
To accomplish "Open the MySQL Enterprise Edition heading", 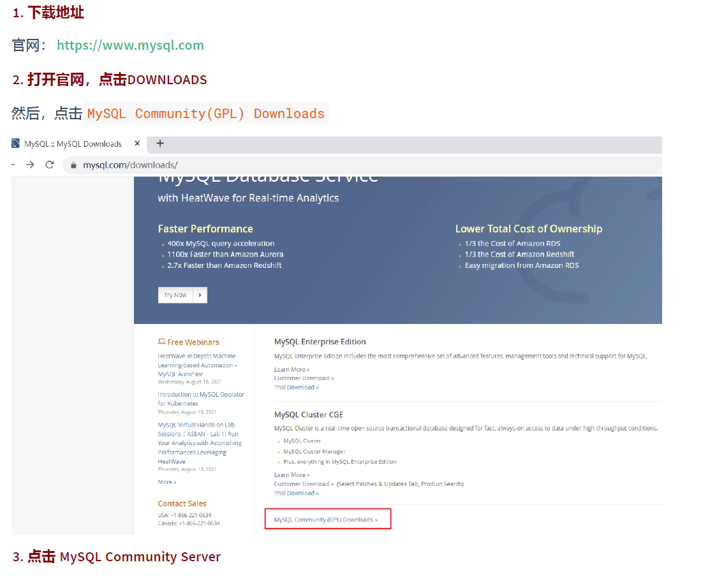I will [320, 342].
